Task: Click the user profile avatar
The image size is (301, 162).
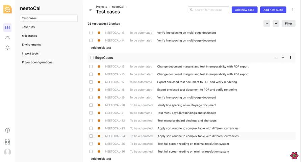Action: [7, 152]
